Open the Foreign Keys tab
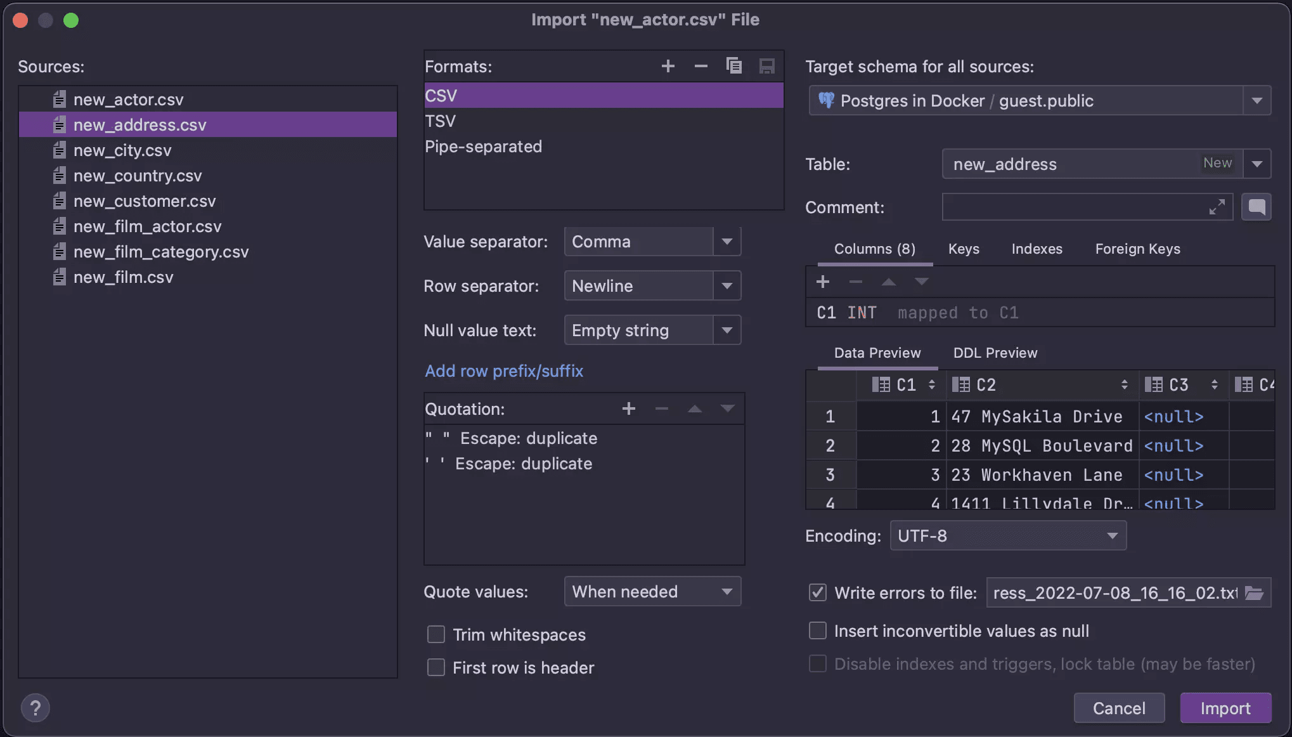1292x737 pixels. click(x=1137, y=249)
